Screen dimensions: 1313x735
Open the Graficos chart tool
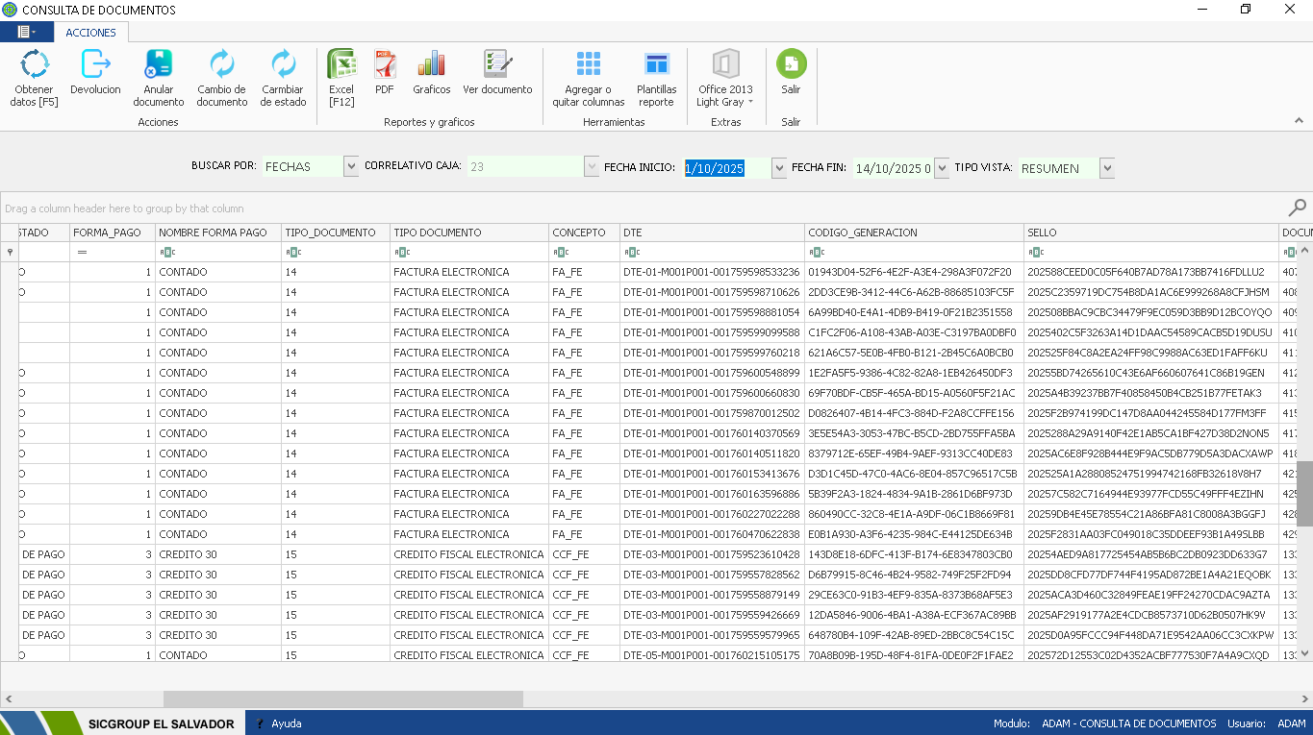pos(431,64)
